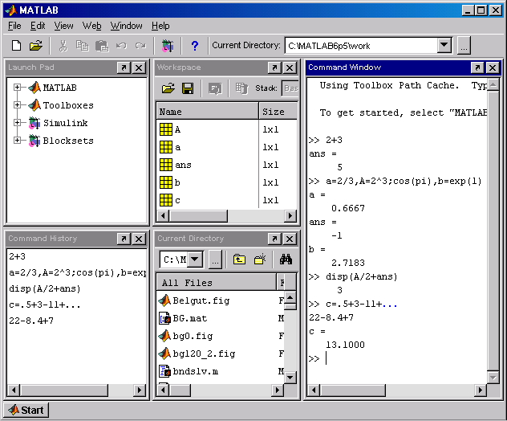Open the View menu

click(63, 26)
